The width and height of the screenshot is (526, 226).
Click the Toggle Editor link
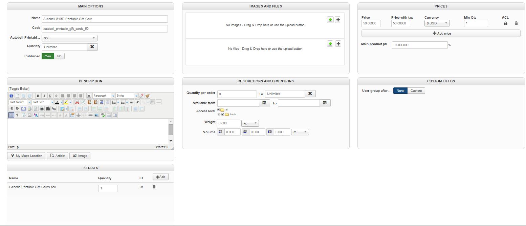19,89
